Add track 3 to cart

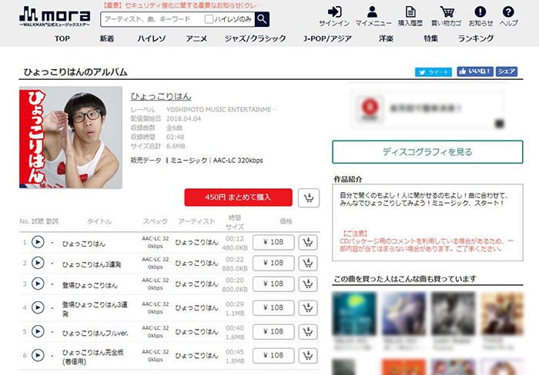pyautogui.click(x=309, y=285)
